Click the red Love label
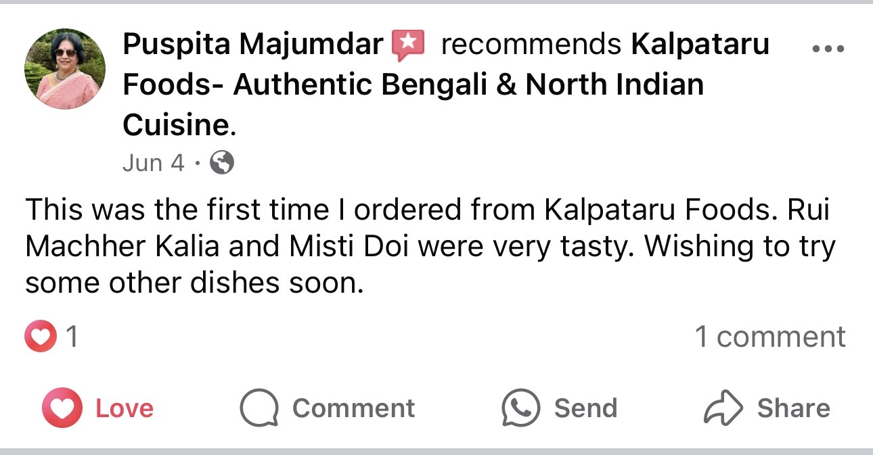Screen dimensions: 873x455 tap(125, 408)
